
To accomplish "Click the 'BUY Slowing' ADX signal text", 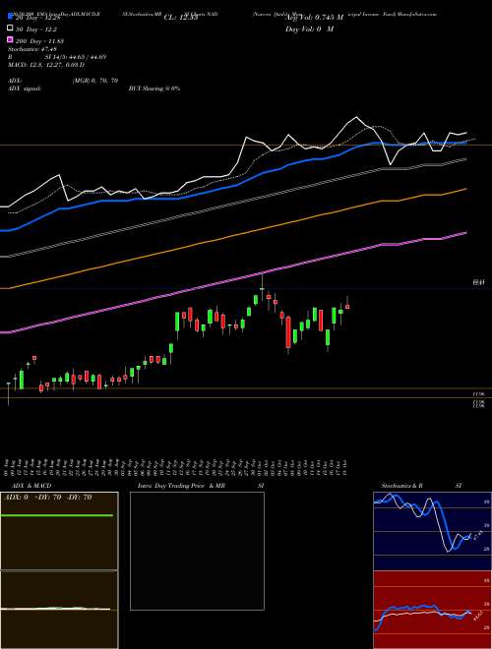I will tap(154, 88).
